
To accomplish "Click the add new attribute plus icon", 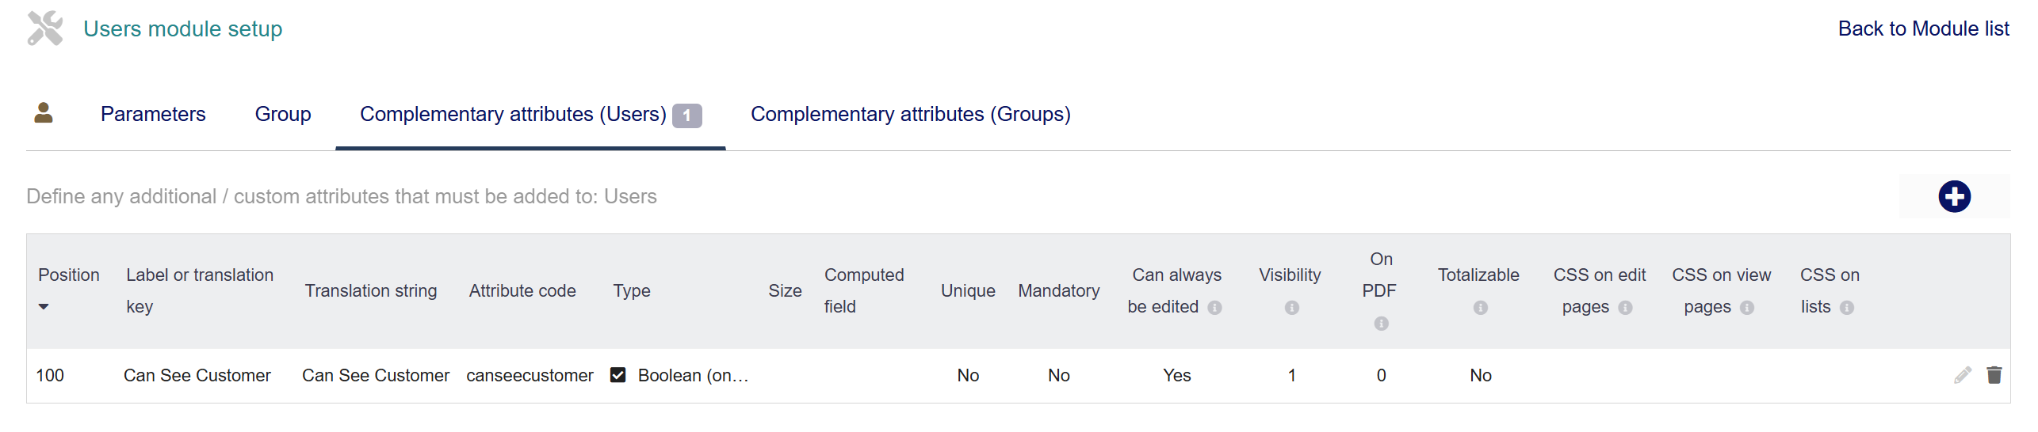I will pos(1953,196).
